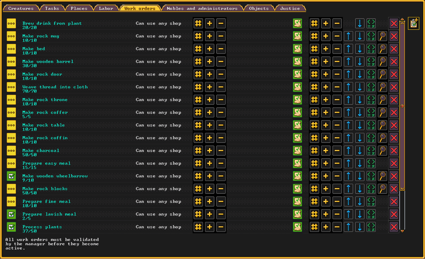Select the Make rock coffer order name
The height and width of the screenshot is (259, 425).
(x=45, y=112)
